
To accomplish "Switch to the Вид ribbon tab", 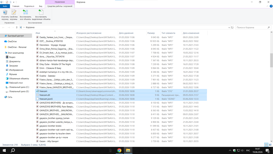I will (41, 6).
